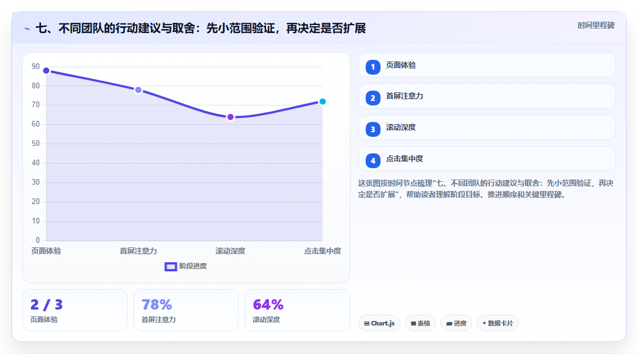Screen dimensions: 638x354
Task: Toggle the 阶段进度 legend color box
Action: tap(170, 267)
